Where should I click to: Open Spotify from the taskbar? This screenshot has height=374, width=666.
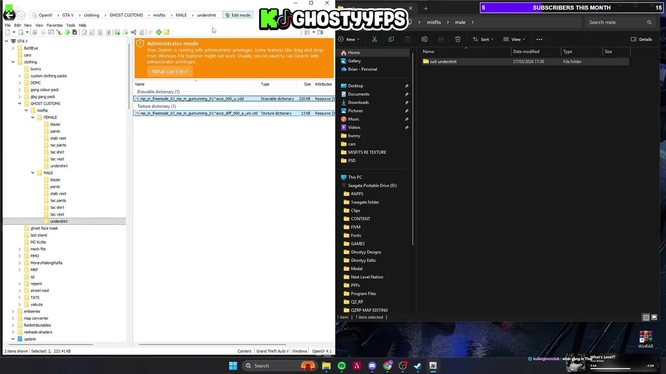pyautogui.click(x=341, y=366)
